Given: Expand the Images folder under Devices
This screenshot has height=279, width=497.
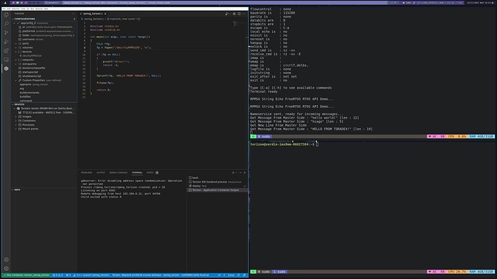Looking at the screenshot, I should [16, 116].
